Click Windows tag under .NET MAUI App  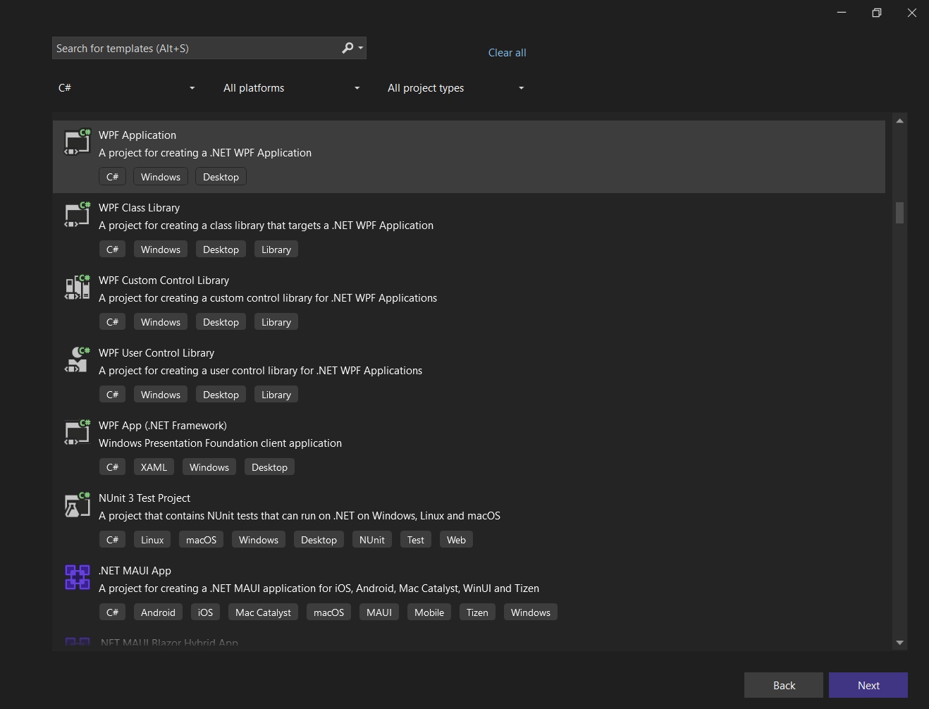531,612
